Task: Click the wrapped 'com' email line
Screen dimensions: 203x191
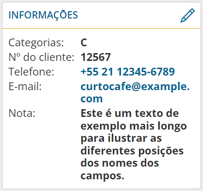Action: pos(92,98)
